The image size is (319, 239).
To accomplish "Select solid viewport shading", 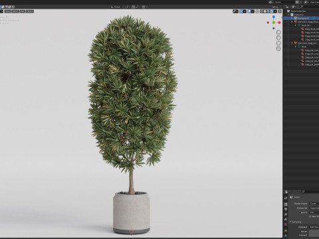I will coord(265,11).
